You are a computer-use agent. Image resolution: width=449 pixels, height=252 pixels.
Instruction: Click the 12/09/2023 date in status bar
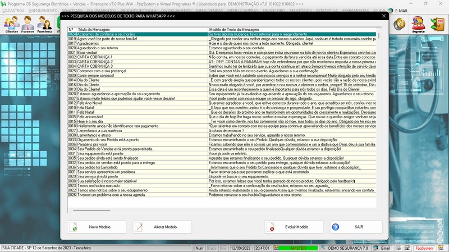pyautogui.click(x=241, y=248)
